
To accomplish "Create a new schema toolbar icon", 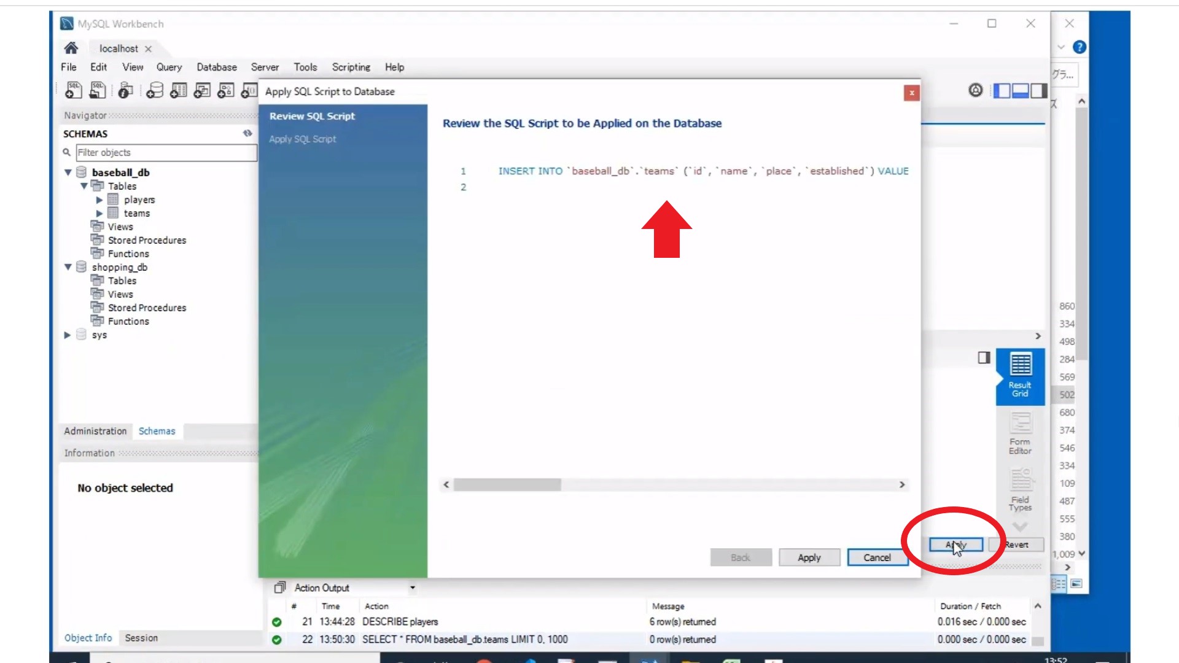I will tap(154, 90).
